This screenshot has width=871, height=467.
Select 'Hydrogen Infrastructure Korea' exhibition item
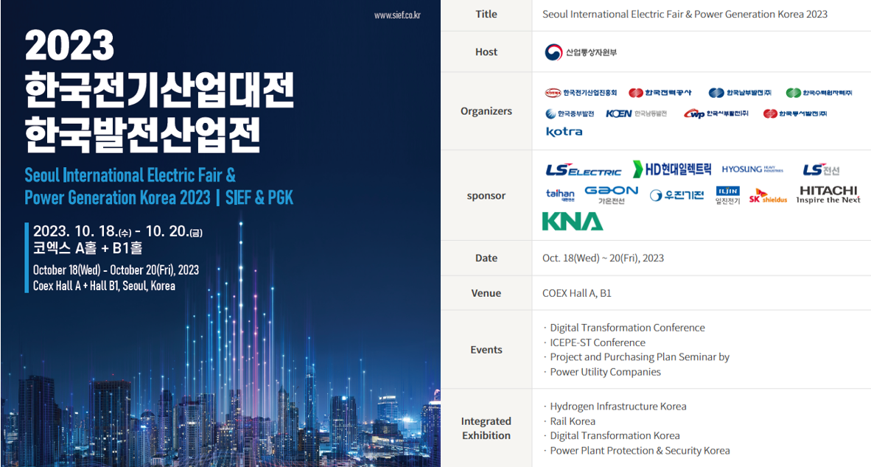[618, 407]
